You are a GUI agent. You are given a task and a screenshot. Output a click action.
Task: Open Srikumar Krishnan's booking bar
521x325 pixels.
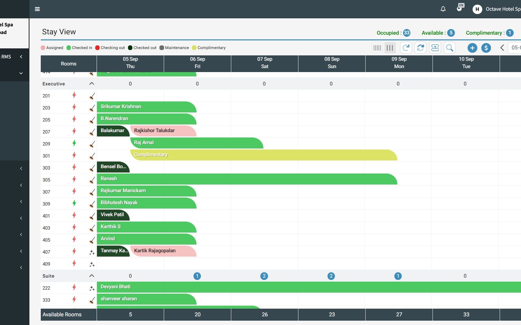[x=146, y=107]
